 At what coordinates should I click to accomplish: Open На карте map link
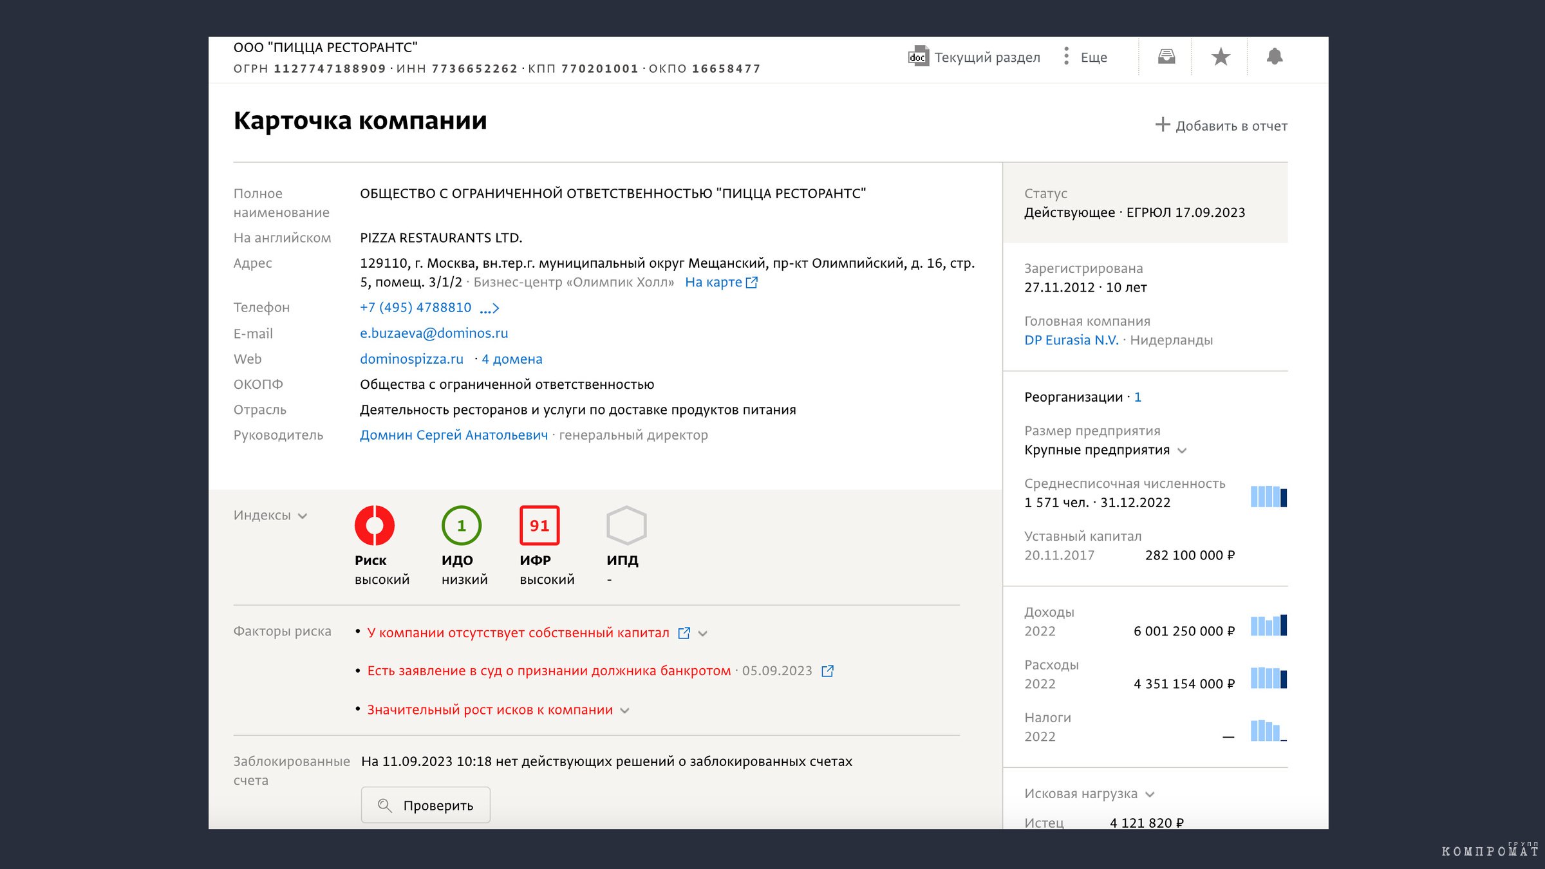pos(713,282)
